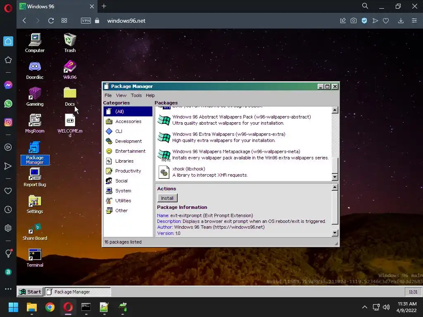Open the Windows 11 Start menu
423x317 pixels.
point(13,307)
